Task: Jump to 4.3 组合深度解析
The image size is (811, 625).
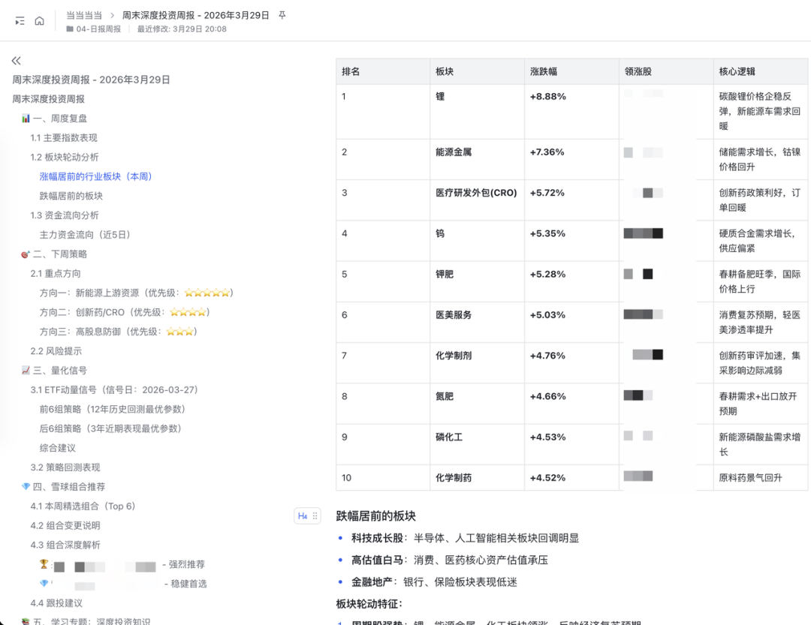Action: pos(65,545)
